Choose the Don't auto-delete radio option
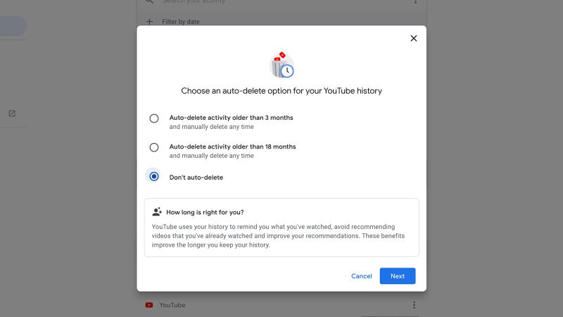The width and height of the screenshot is (563, 317). pyautogui.click(x=154, y=177)
